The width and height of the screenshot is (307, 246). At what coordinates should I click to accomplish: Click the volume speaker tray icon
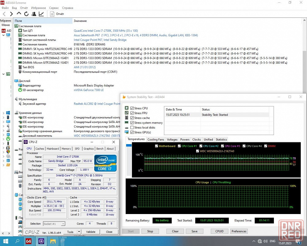point(266,241)
